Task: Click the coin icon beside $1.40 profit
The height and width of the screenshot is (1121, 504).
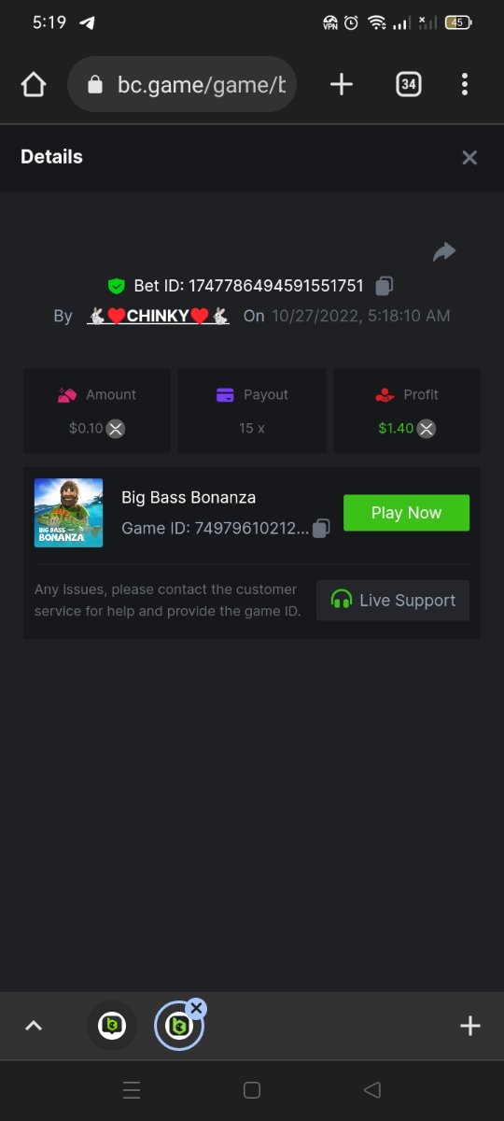Action: (426, 429)
